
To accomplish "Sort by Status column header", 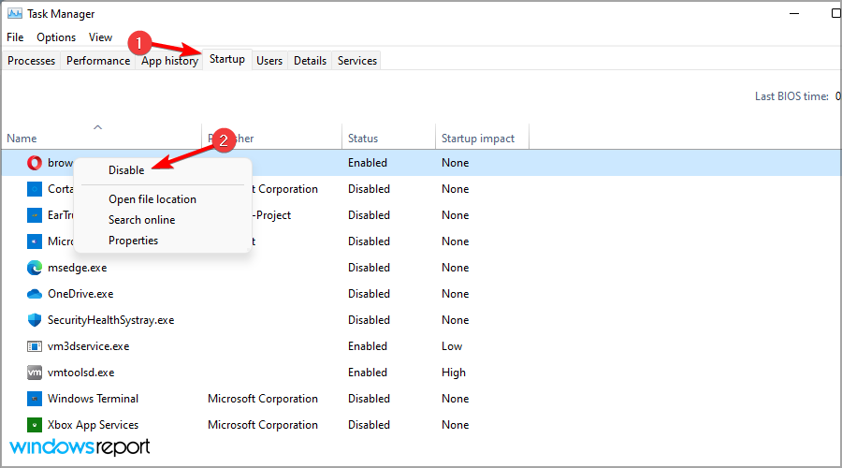I will click(x=363, y=139).
